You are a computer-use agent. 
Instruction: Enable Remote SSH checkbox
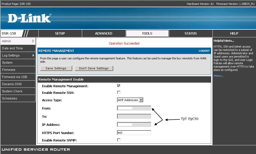119,92
